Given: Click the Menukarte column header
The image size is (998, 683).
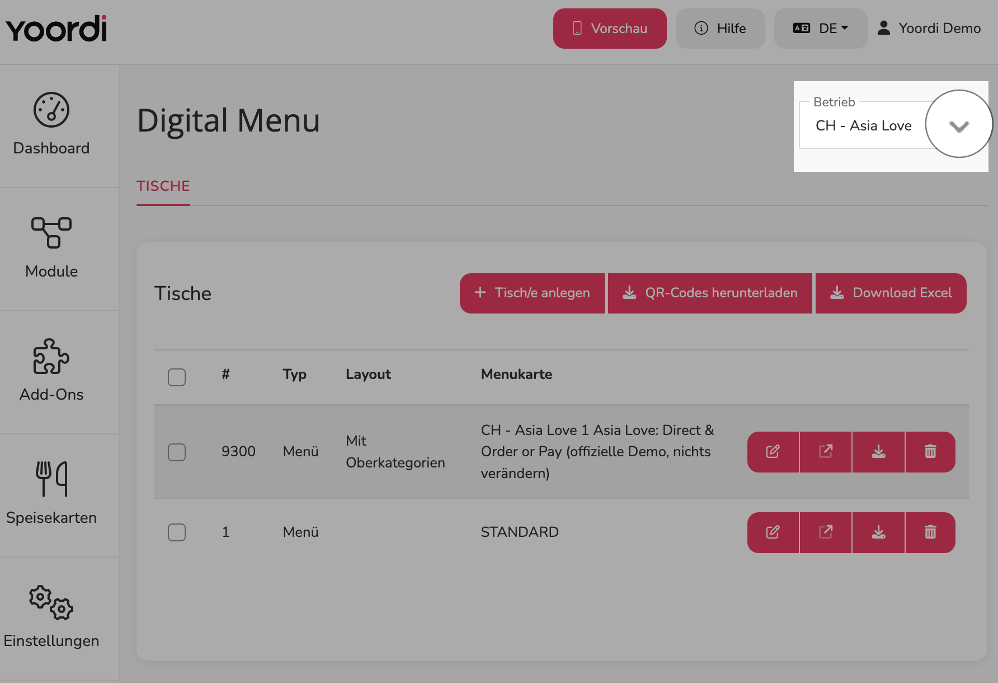Looking at the screenshot, I should 516,374.
